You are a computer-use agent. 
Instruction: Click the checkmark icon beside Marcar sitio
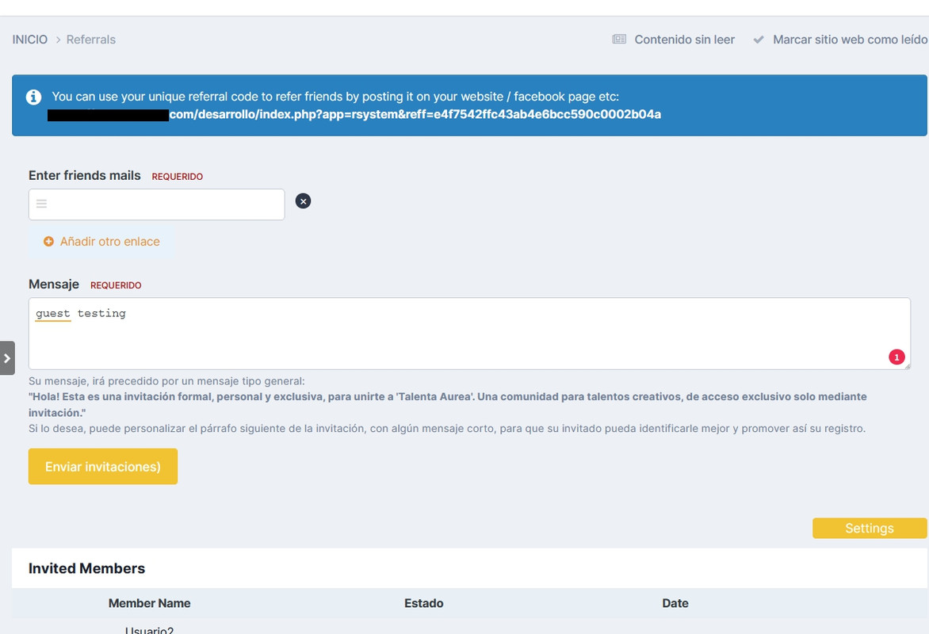coord(759,40)
